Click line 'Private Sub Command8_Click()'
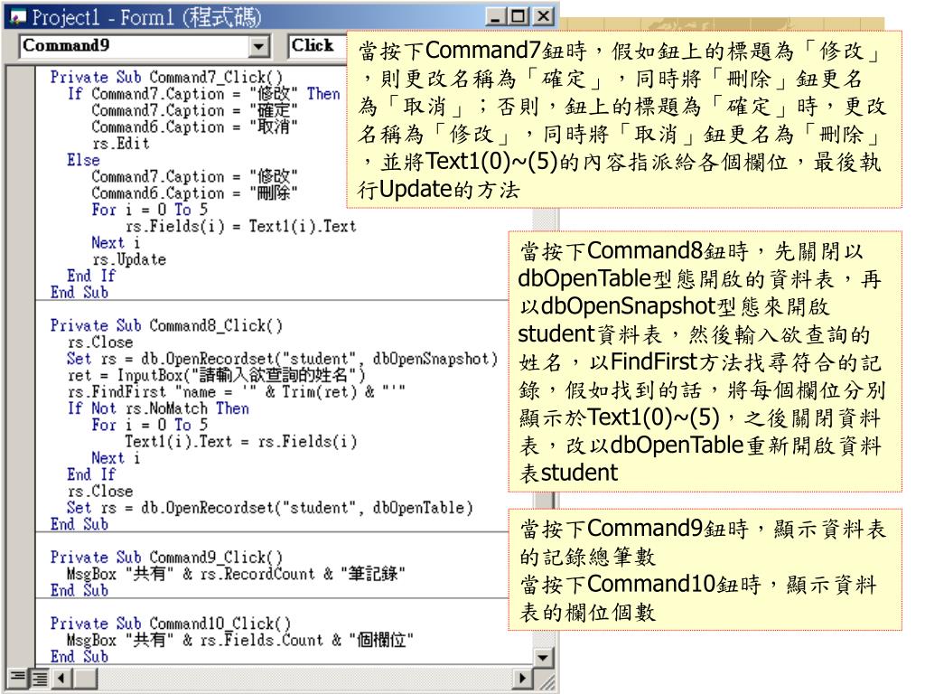925x694 pixels. (166, 325)
